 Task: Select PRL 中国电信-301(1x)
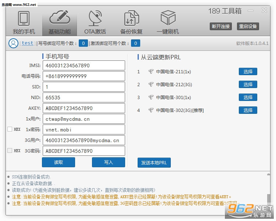[248, 97]
